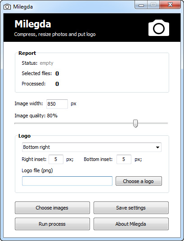
Task: Click the Run process button
Action: [52, 224]
